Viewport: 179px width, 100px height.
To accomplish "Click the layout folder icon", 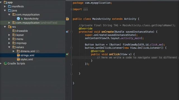I will pyautogui.click(x=14, y=35).
